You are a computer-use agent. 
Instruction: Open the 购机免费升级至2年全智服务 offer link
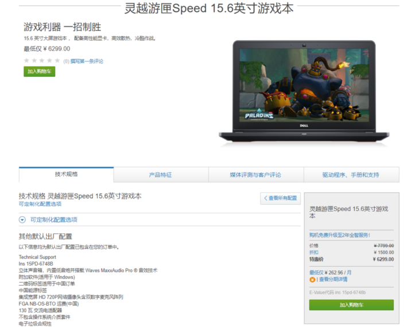click(340, 235)
